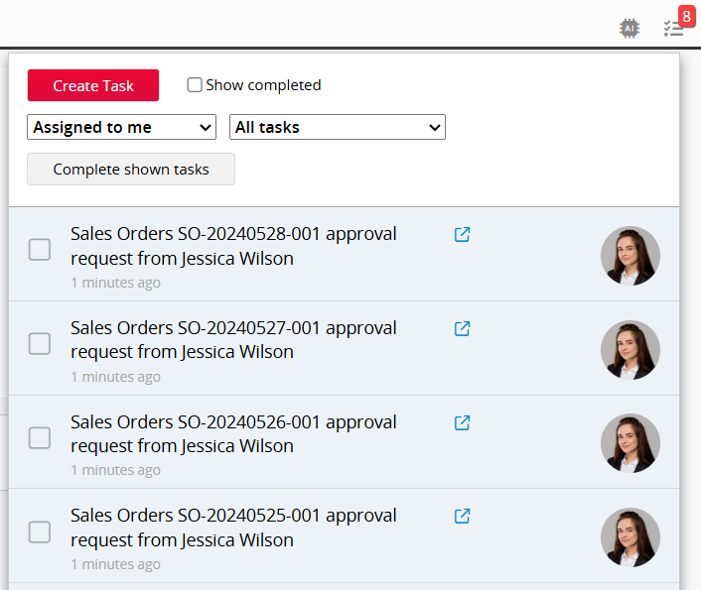This screenshot has height=590, width=701.
Task: Click Jessica Wilson avatar on SO-20240525-001 task
Action: (x=630, y=537)
